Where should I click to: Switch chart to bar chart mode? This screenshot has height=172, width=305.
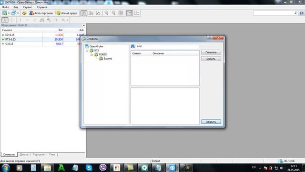point(84,13)
